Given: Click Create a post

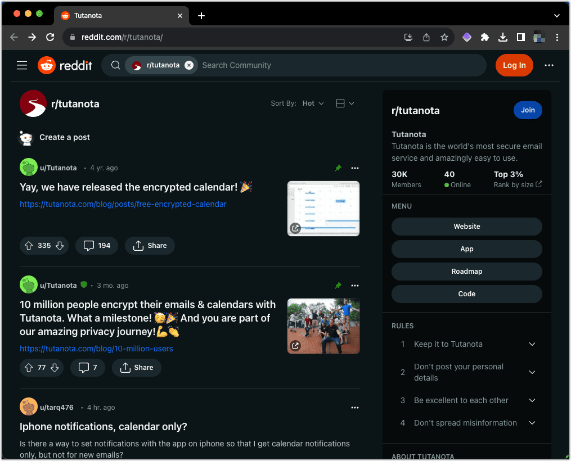Looking at the screenshot, I should 65,137.
